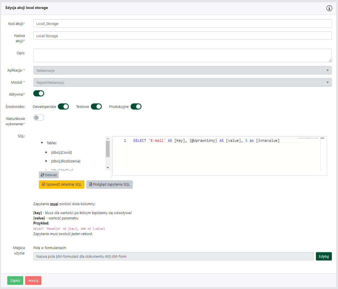
Task: Enable Warunkowe wykonanie toggle
Action: (x=39, y=118)
